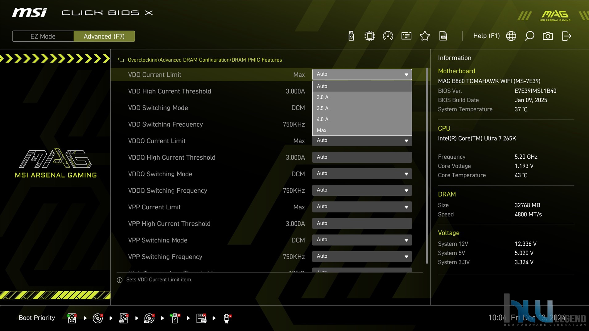Select the VDD High Current Threshold row
The image size is (589, 331).
click(x=268, y=91)
